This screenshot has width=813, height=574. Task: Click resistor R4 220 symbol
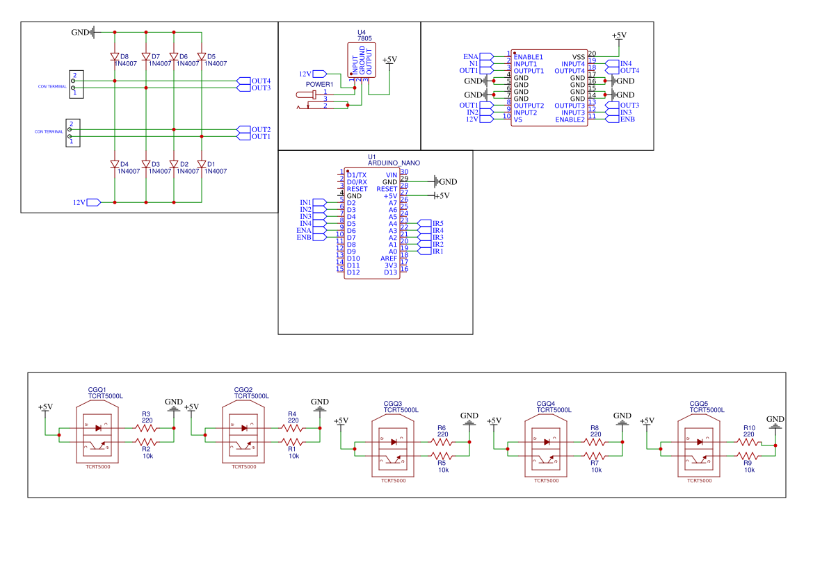(x=292, y=428)
